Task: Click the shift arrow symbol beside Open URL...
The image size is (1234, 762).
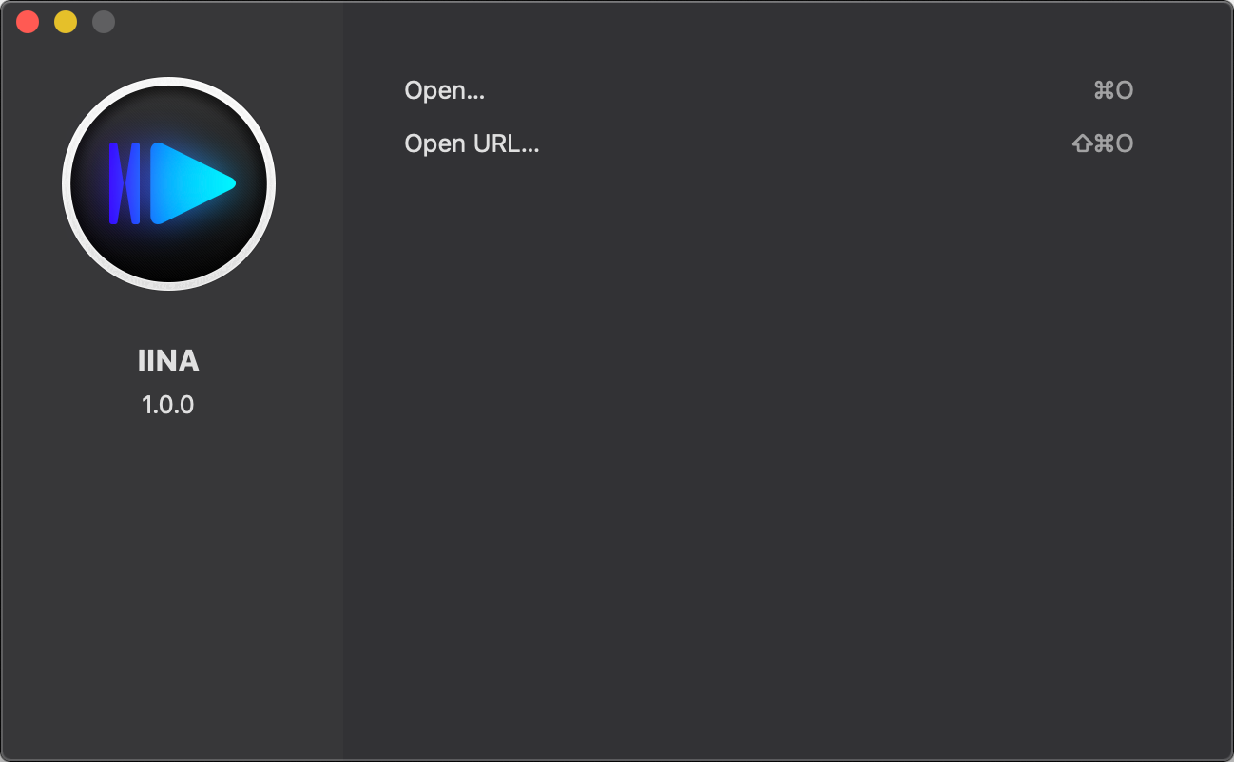Action: (1082, 143)
